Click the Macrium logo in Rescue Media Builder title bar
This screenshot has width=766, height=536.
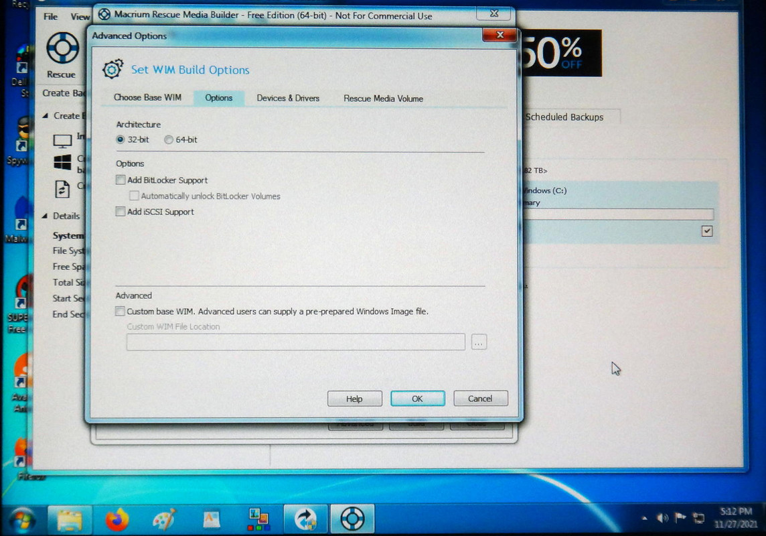pyautogui.click(x=104, y=14)
